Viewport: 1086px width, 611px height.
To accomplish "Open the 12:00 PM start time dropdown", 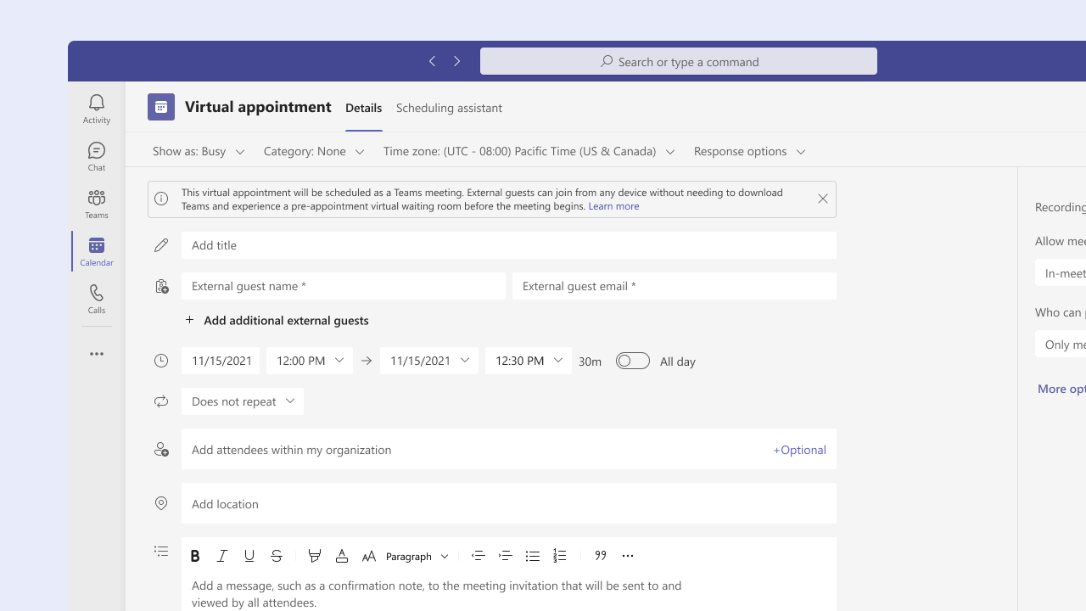I will click(x=310, y=361).
